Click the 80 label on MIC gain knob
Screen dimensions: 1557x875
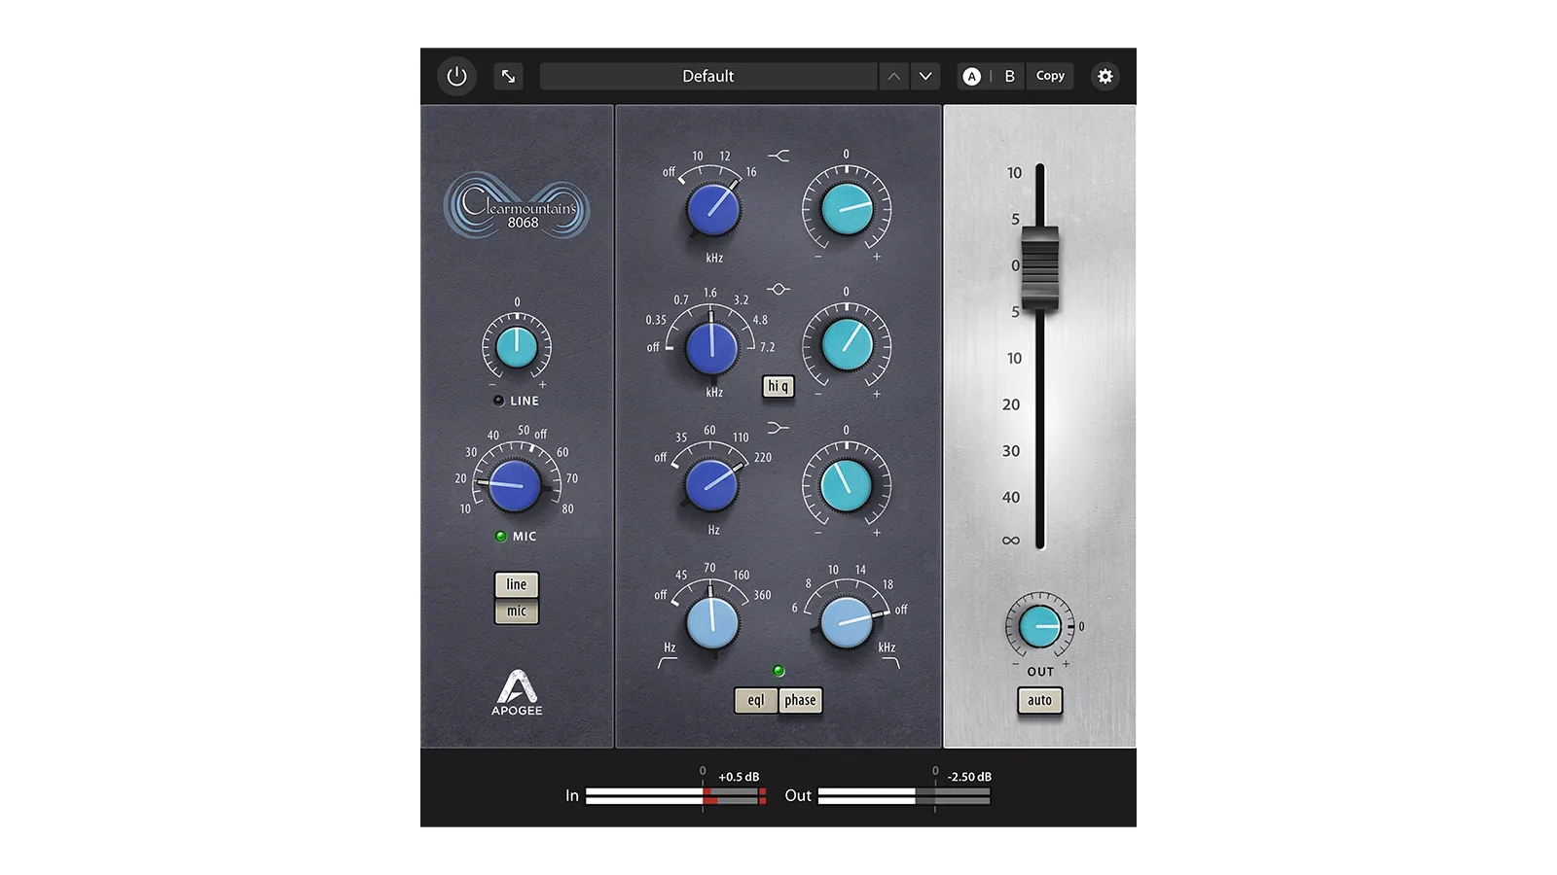567,508
